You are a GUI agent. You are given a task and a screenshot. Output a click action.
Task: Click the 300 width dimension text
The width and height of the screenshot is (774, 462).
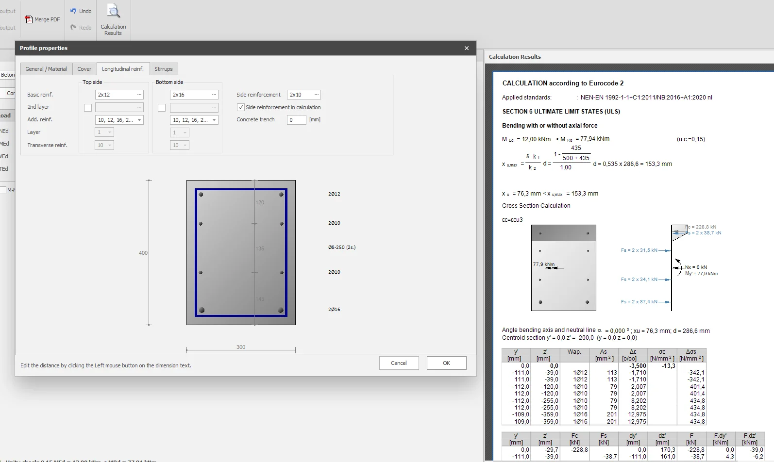pyautogui.click(x=241, y=347)
